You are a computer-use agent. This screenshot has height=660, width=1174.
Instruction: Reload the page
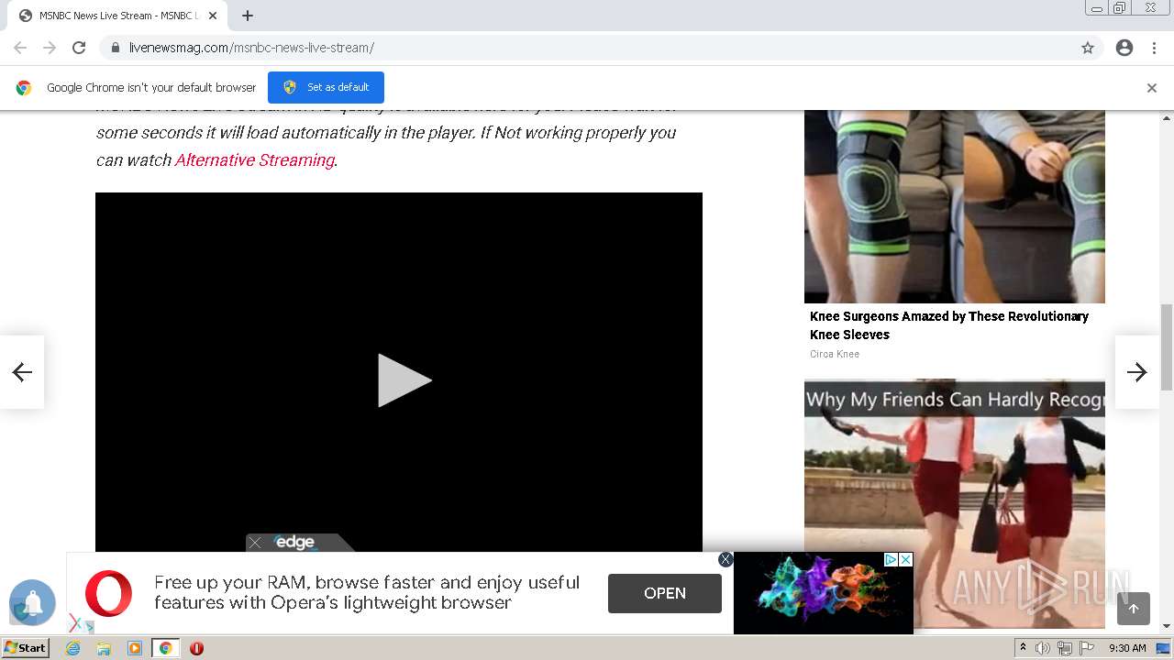pos(79,48)
